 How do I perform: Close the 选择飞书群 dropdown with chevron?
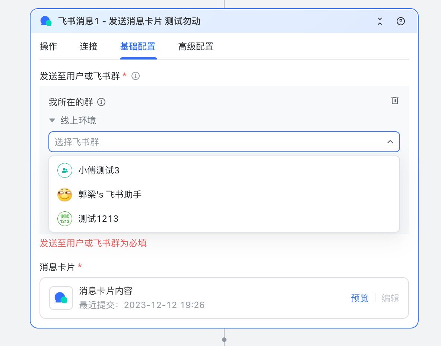[x=390, y=142]
